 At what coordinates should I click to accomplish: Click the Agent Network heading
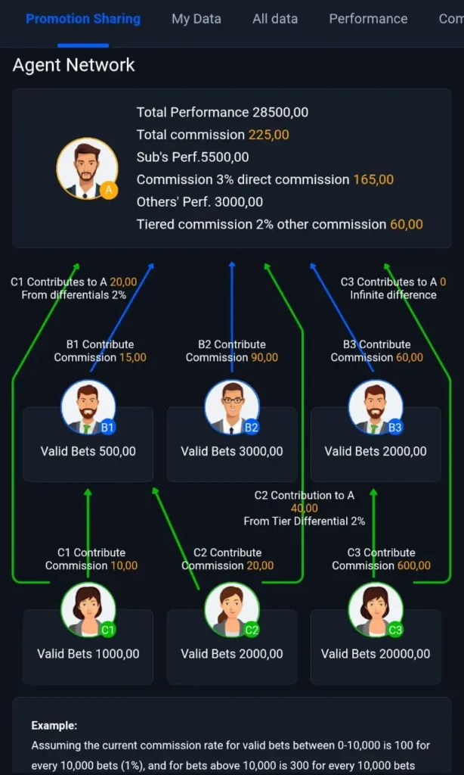click(74, 65)
